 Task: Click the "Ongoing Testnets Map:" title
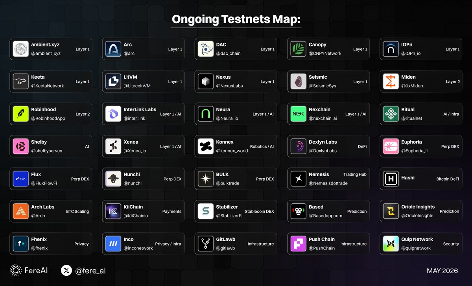236,19
